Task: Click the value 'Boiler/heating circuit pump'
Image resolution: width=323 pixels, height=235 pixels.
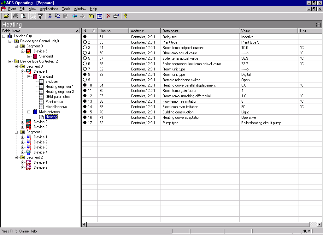Action: pyautogui.click(x=261, y=123)
